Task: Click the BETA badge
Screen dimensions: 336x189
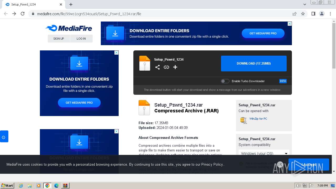Action: [x=283, y=81]
